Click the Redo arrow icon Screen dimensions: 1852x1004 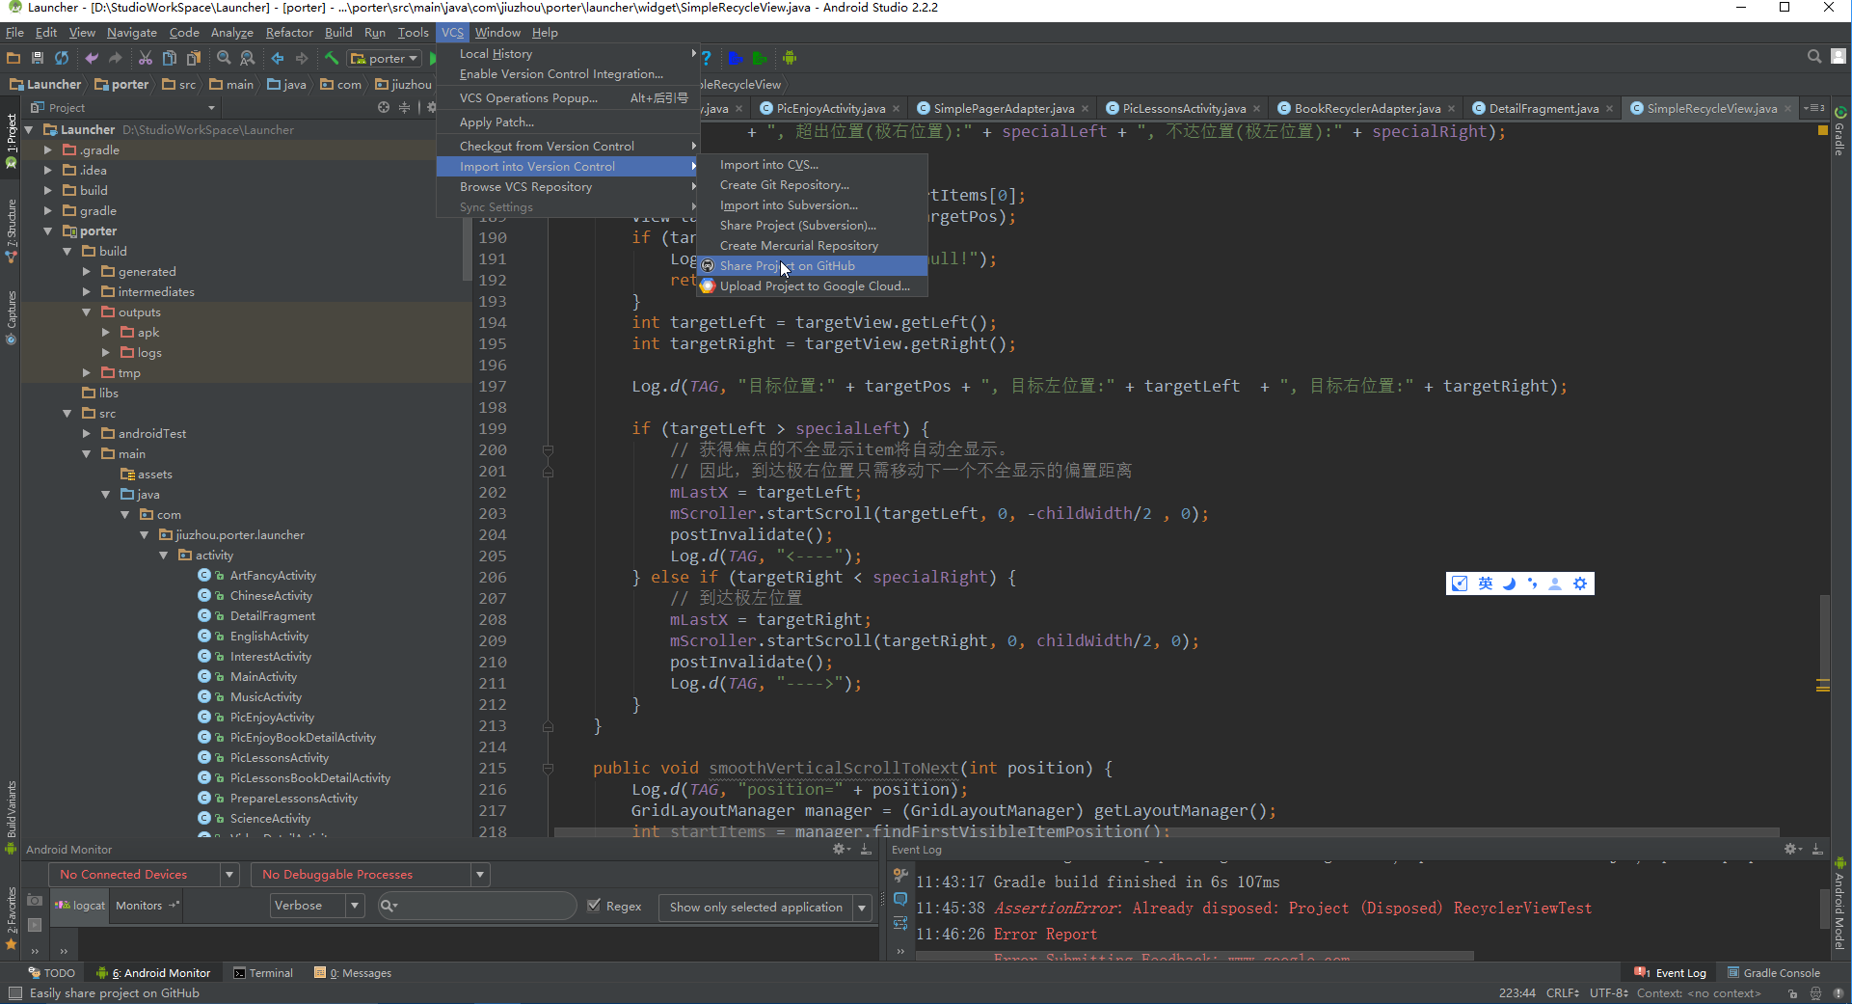[116, 58]
